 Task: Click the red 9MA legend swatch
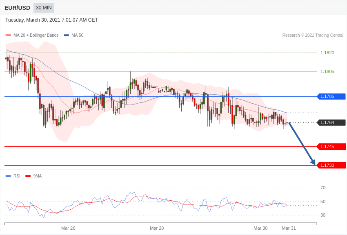(28, 176)
